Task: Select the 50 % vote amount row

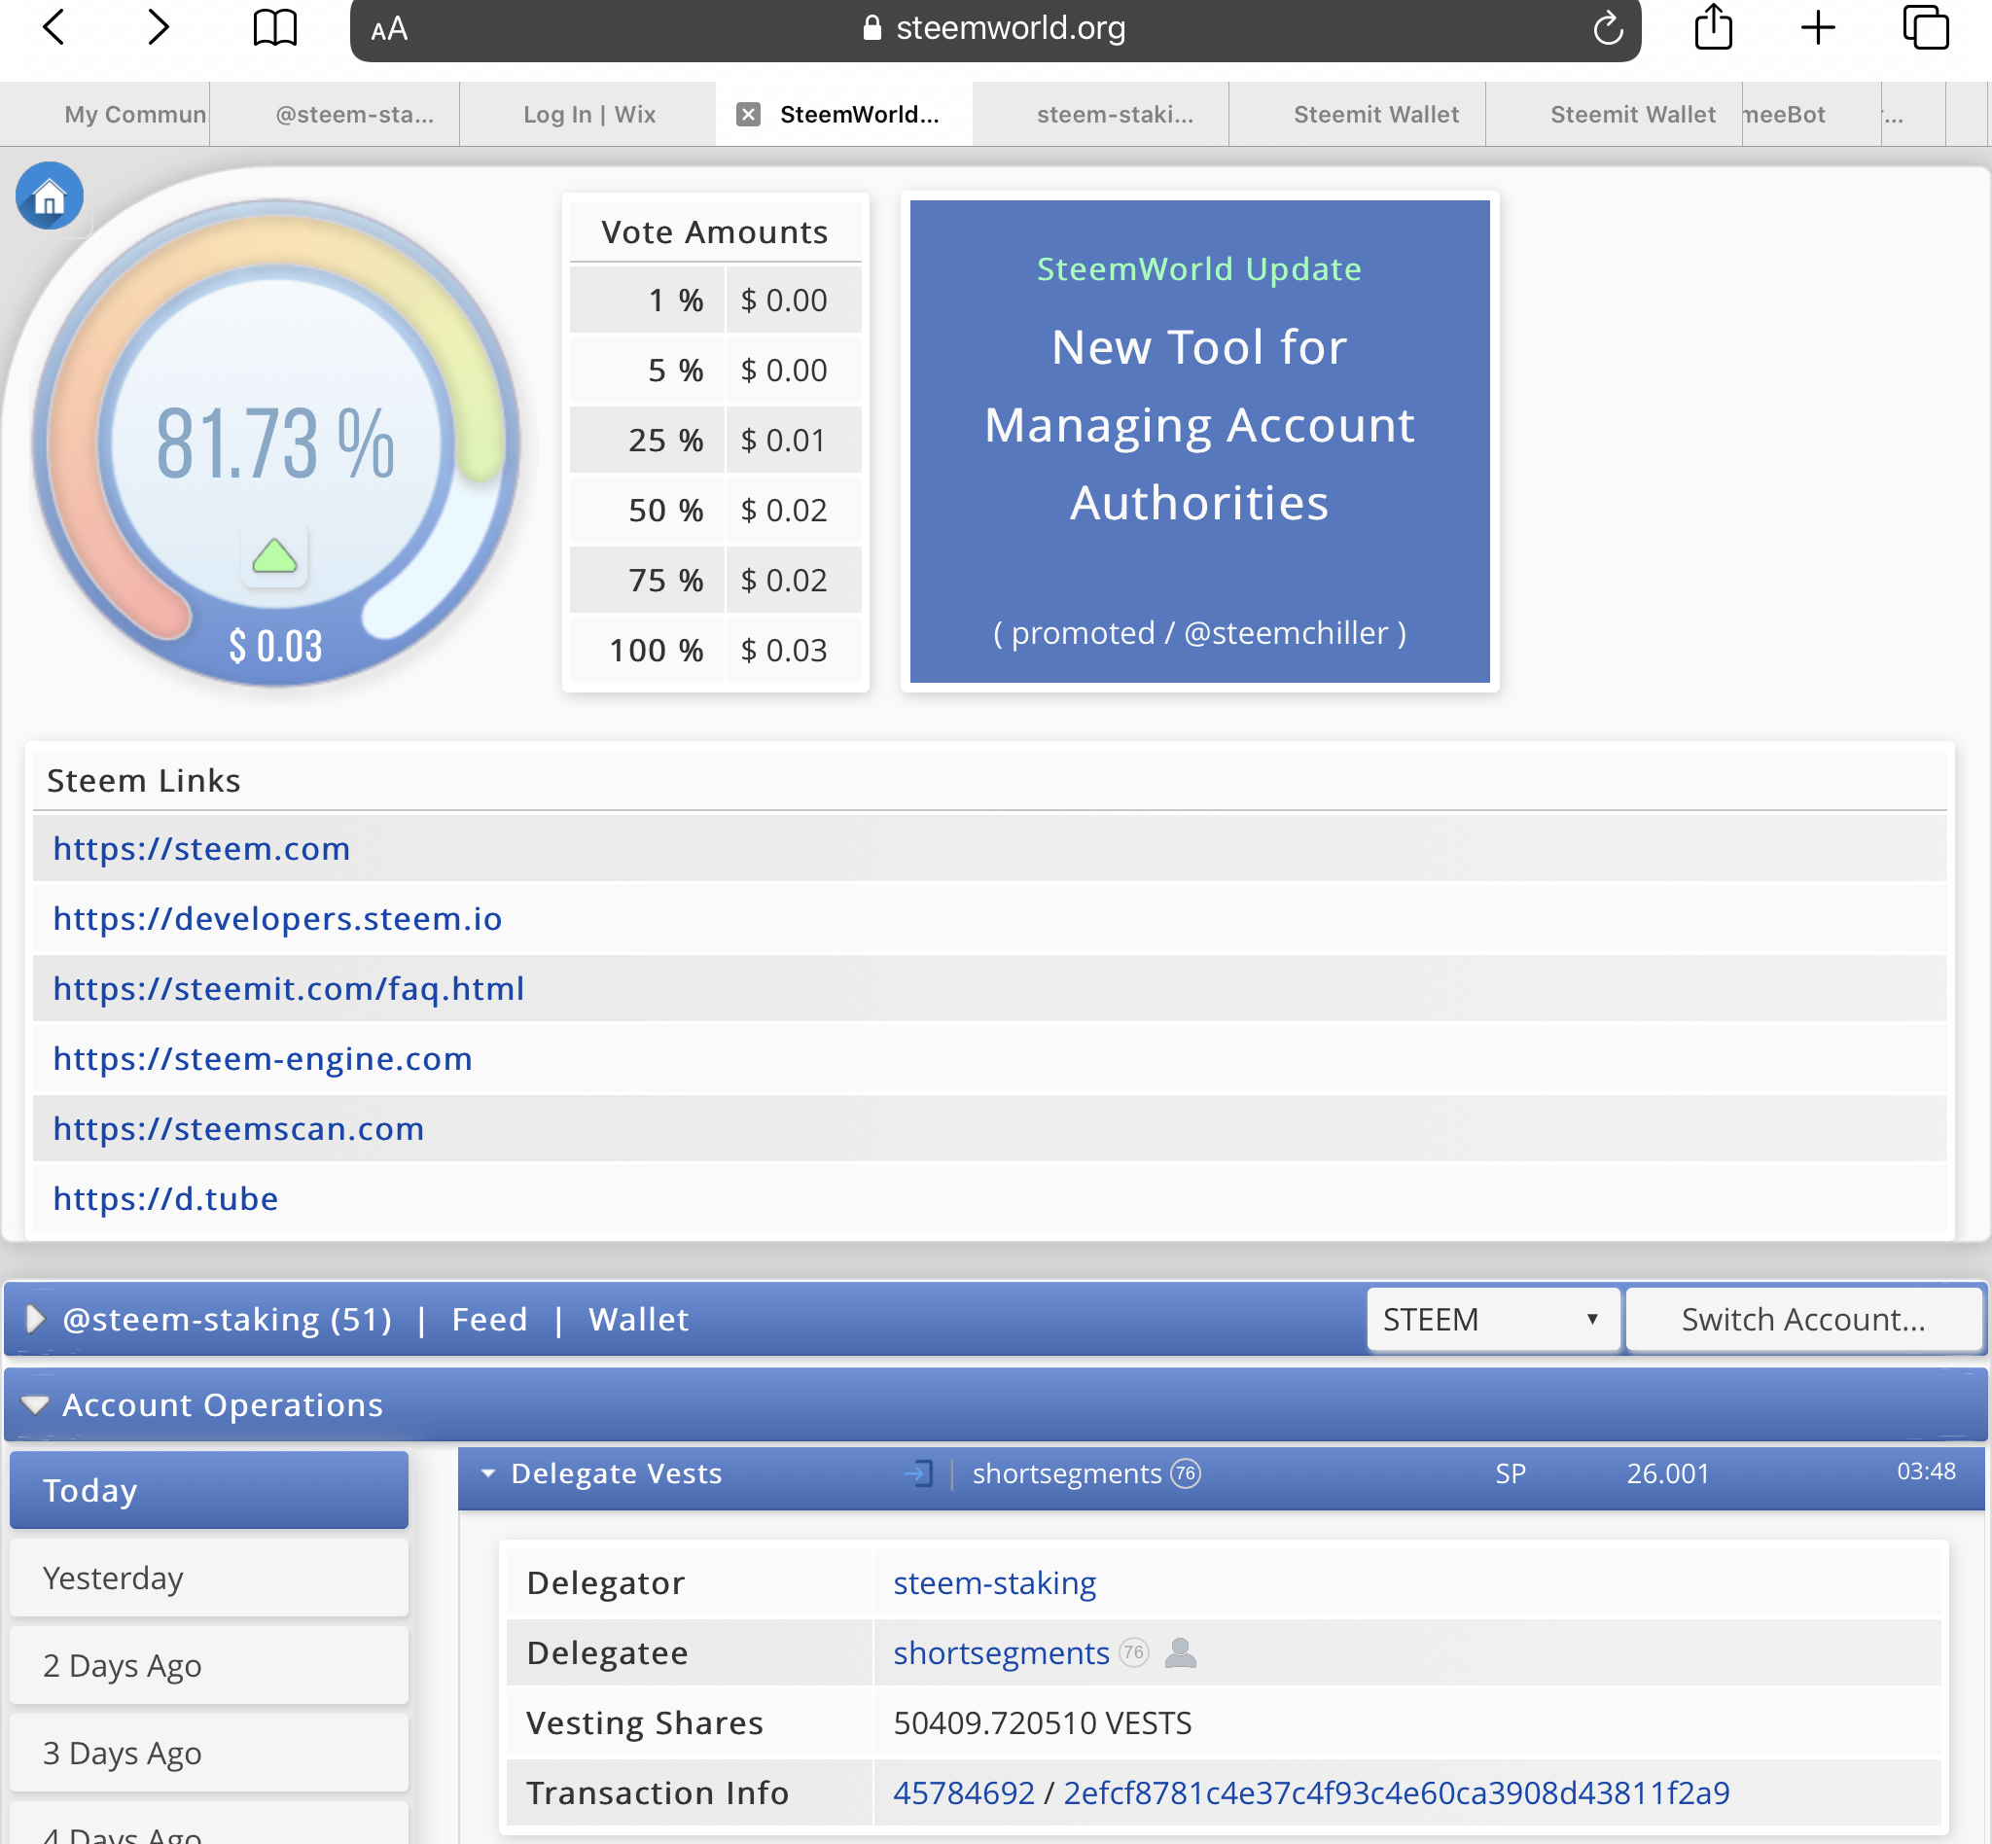Action: pos(716,510)
